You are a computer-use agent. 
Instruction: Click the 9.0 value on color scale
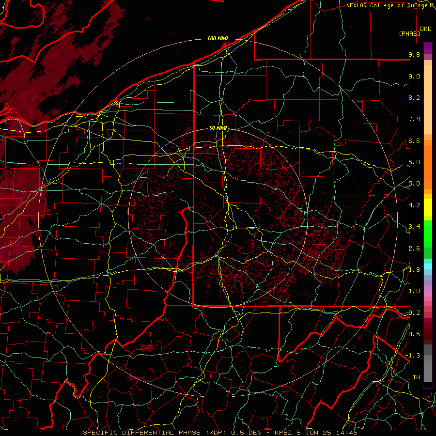(414, 77)
